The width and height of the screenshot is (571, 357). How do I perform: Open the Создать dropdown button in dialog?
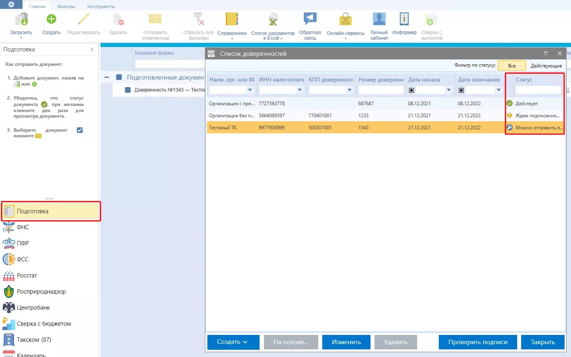click(233, 342)
